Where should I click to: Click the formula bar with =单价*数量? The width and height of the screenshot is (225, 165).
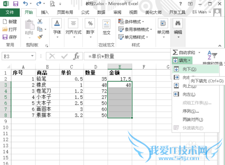[x=127, y=56]
